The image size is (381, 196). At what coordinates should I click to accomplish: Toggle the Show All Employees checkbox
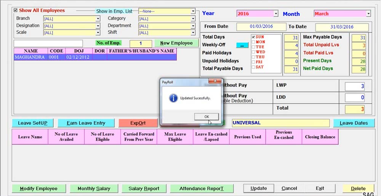[x=16, y=11]
